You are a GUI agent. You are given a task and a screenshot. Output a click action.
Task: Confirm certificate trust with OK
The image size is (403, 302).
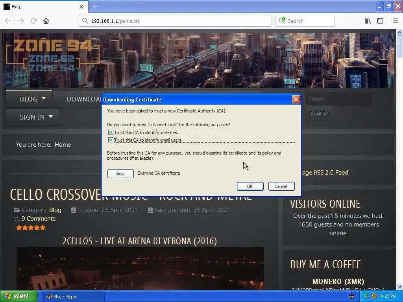(250, 186)
